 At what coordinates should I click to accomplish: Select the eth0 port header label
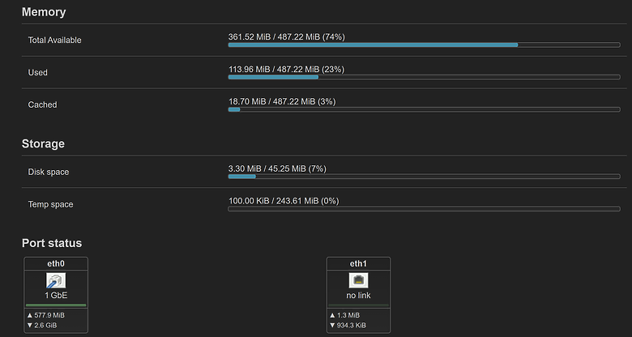(56, 263)
